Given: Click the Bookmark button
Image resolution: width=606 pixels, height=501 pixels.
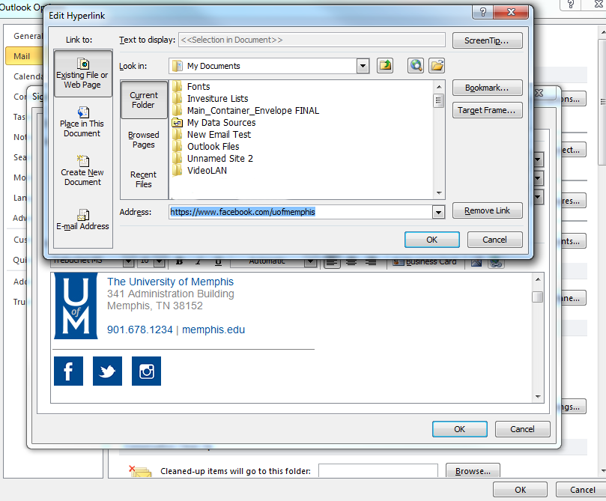Looking at the screenshot, I should pos(487,88).
